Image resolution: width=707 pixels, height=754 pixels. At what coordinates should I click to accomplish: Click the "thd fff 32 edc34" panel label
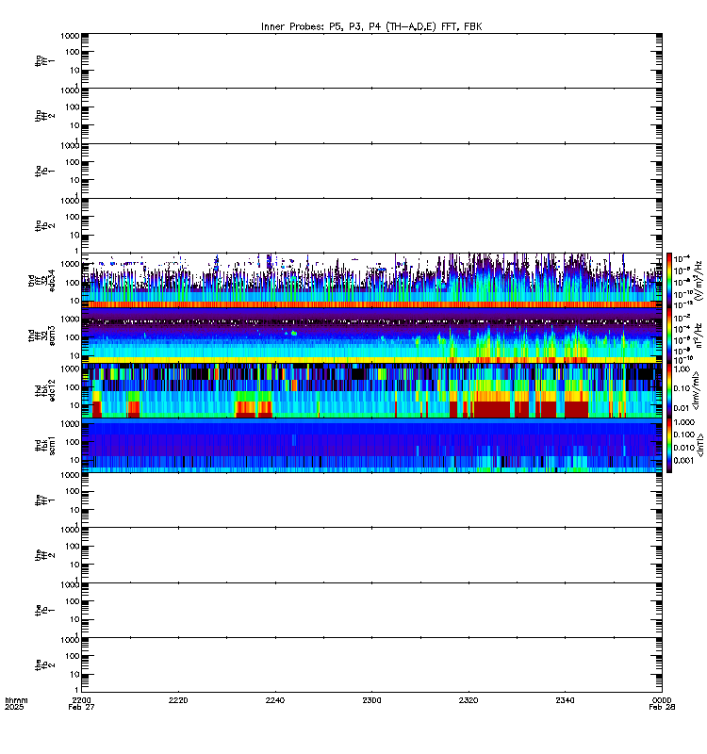click(41, 281)
